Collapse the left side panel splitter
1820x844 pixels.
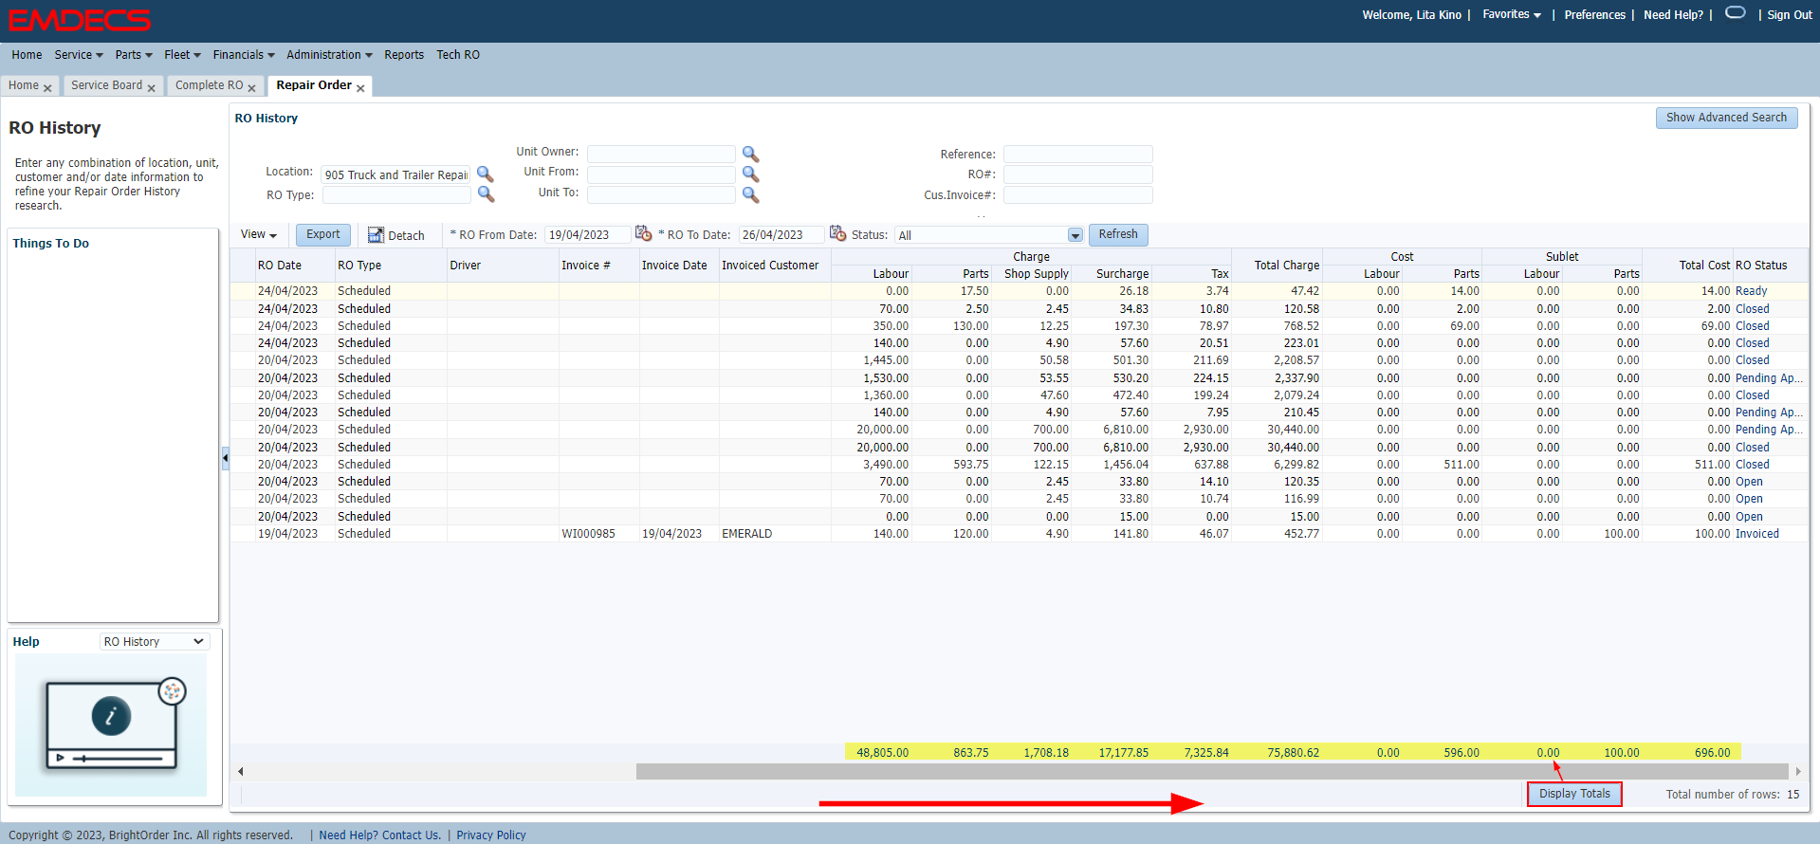[x=225, y=459]
